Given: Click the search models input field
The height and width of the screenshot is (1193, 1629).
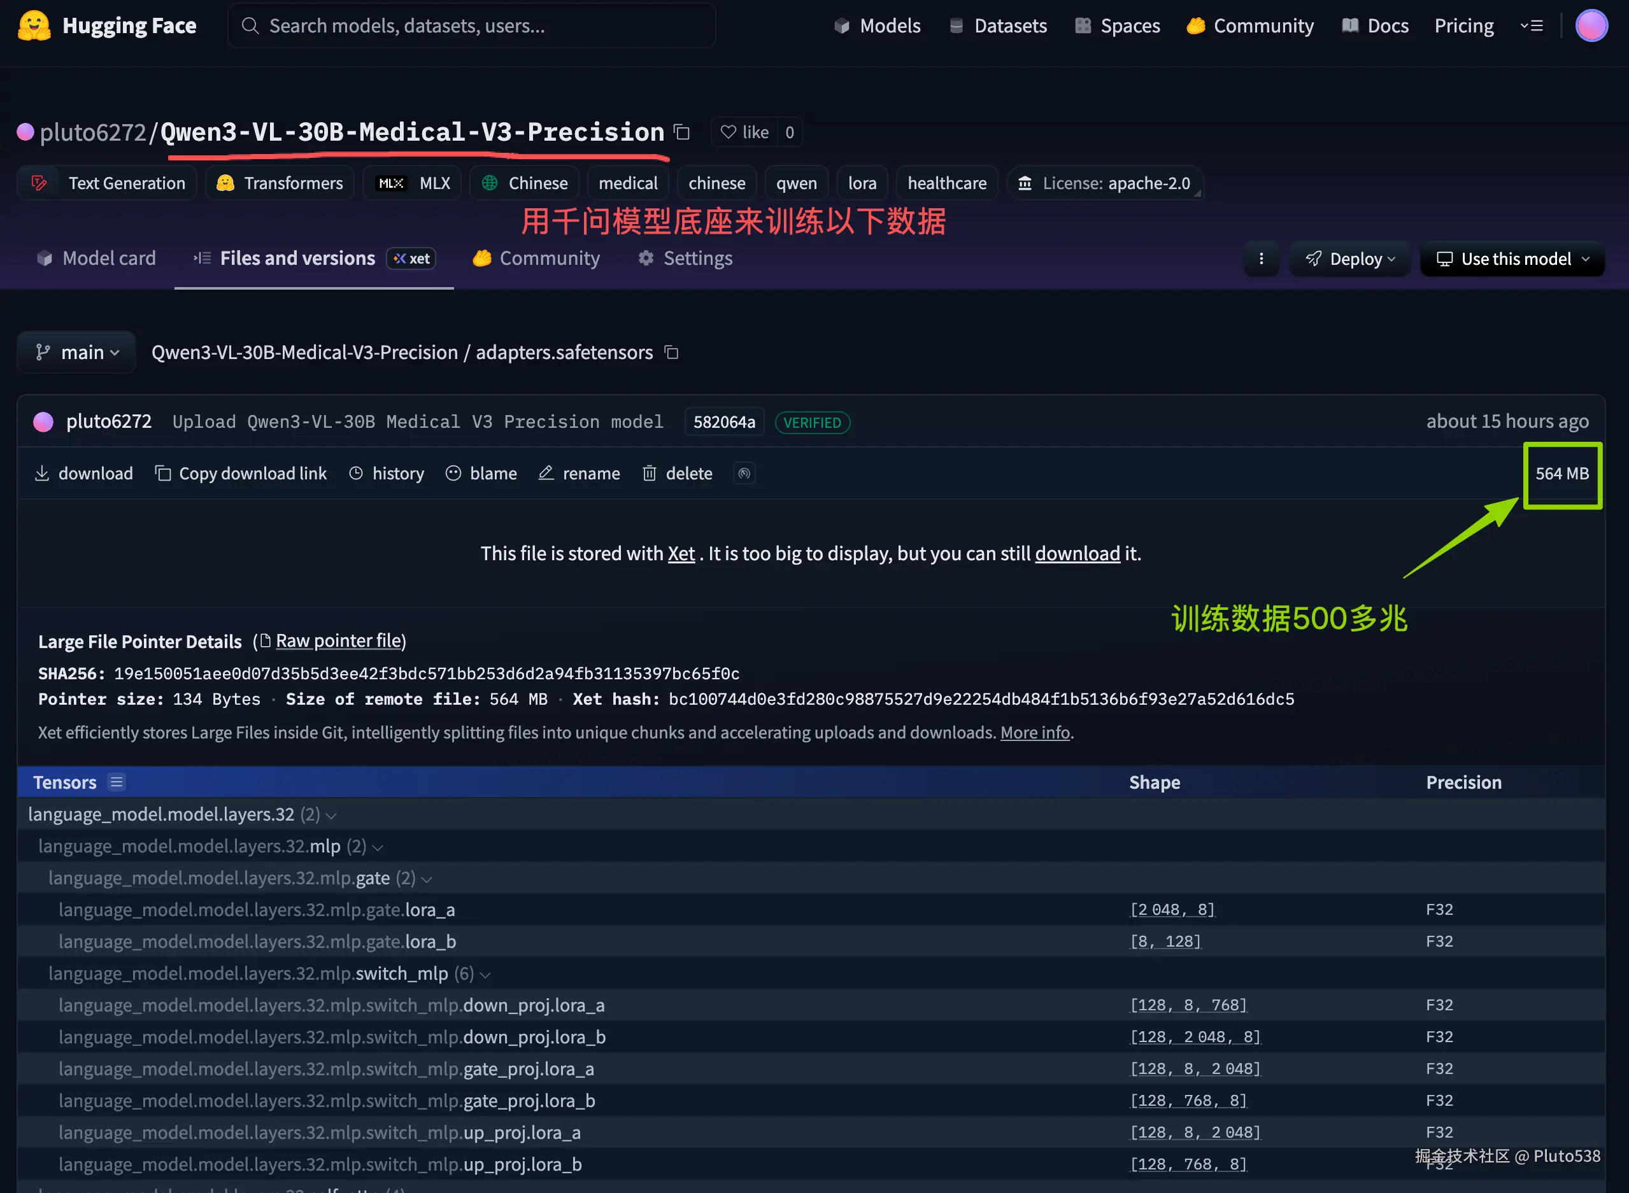Looking at the screenshot, I should (471, 26).
